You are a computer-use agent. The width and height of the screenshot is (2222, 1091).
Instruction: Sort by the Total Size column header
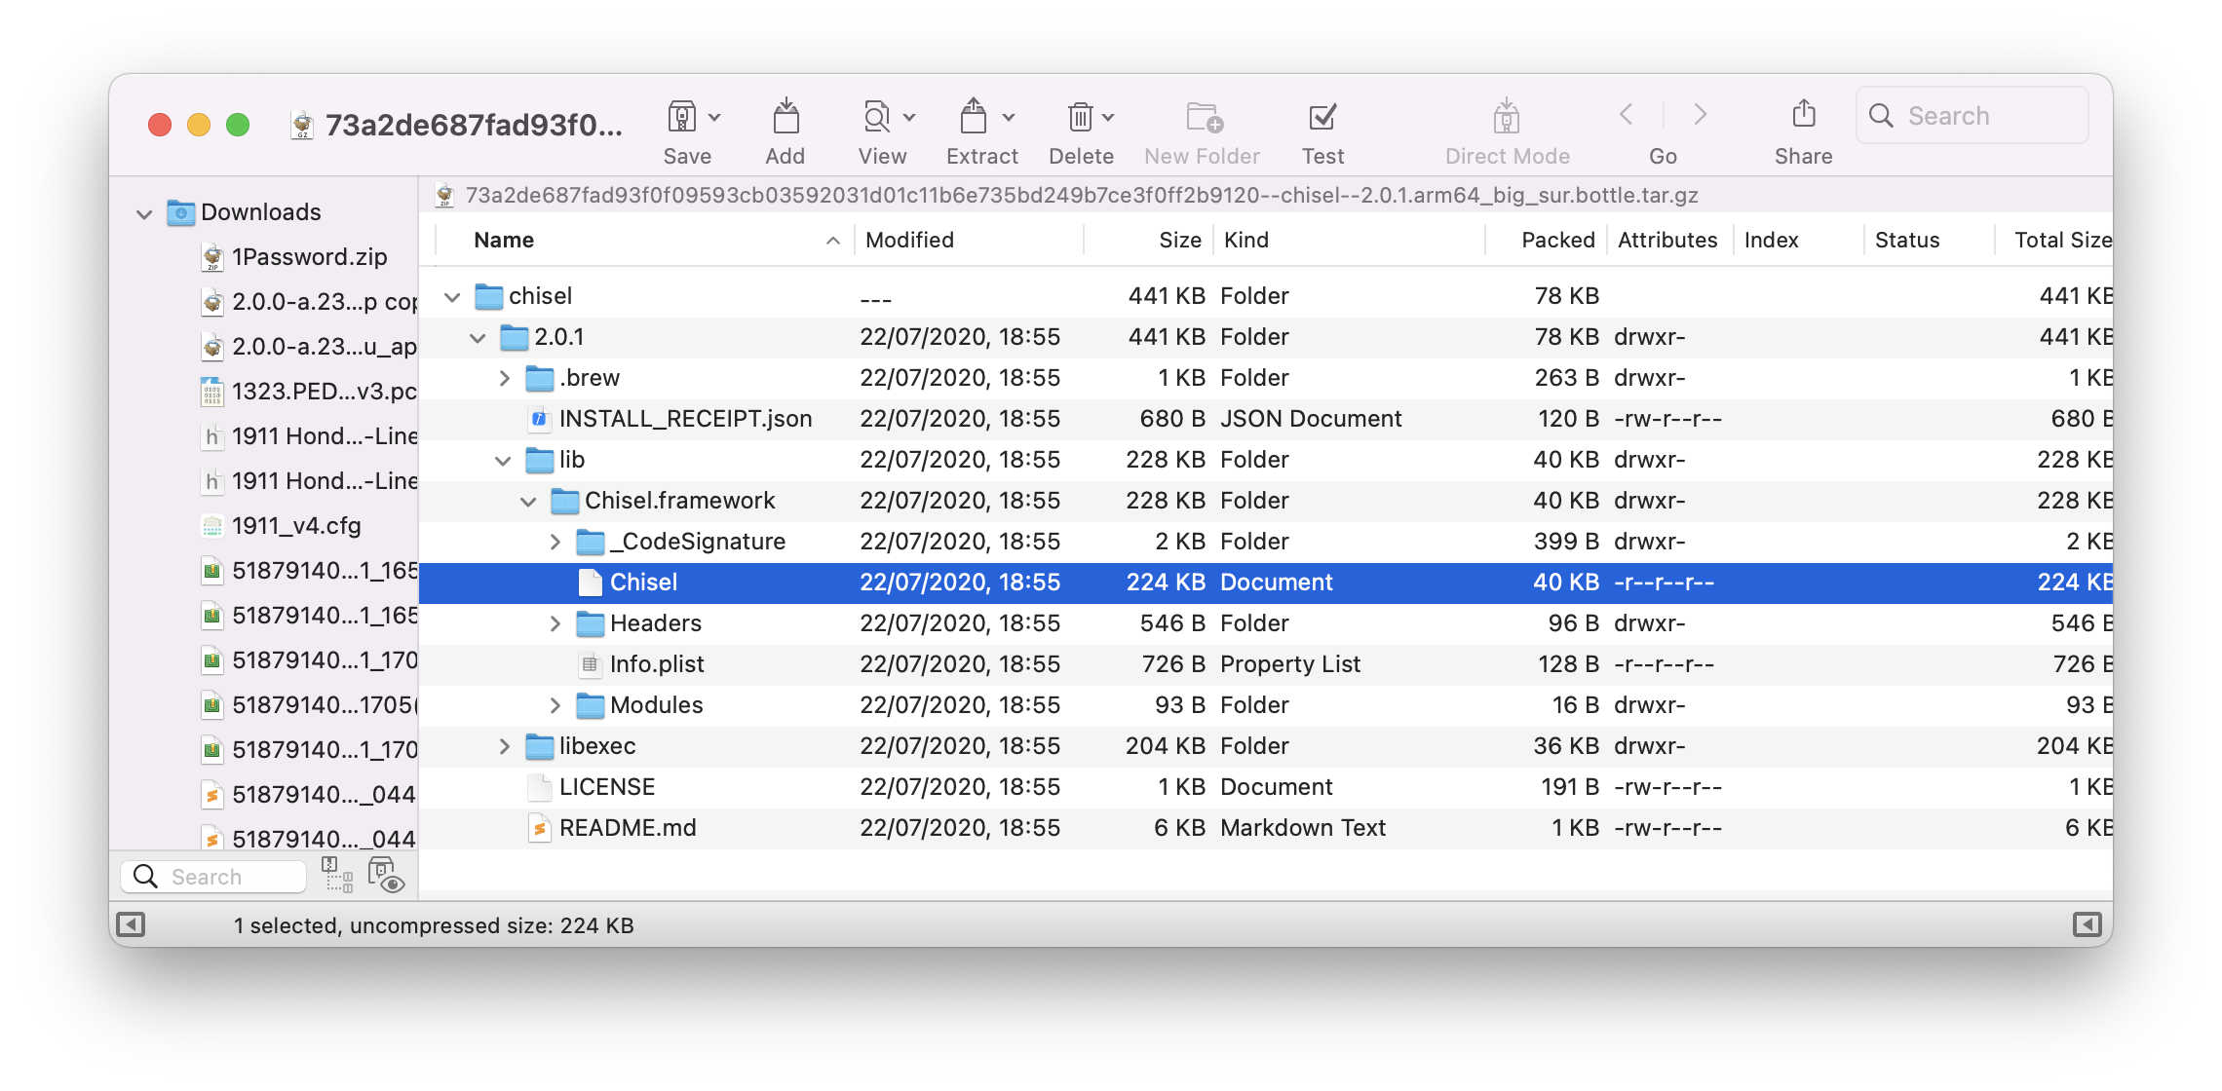(2054, 240)
